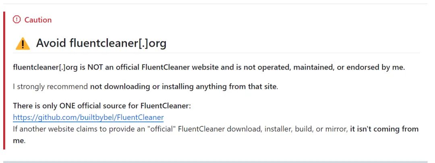The image size is (435, 163).
Task: Click the "I strongly recommend" text
Action: [x=50, y=87]
